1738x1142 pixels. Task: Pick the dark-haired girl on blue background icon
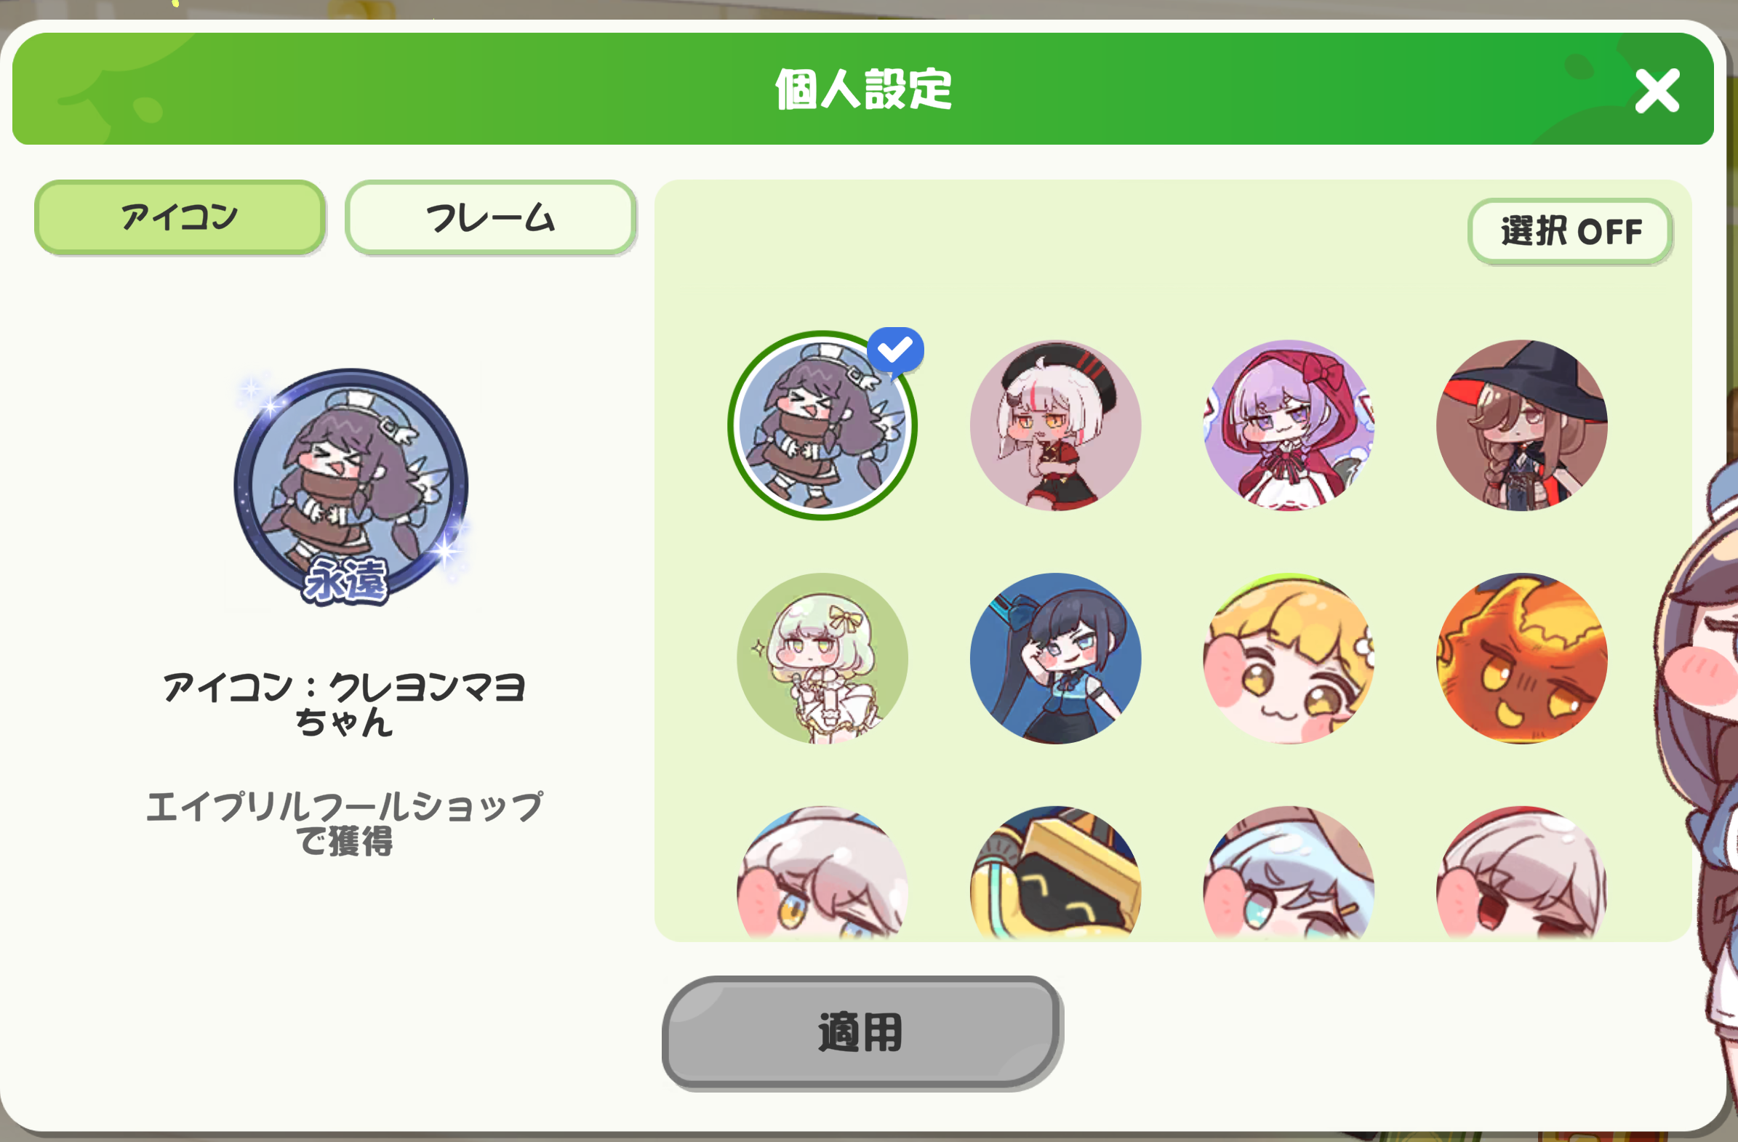[1055, 659]
